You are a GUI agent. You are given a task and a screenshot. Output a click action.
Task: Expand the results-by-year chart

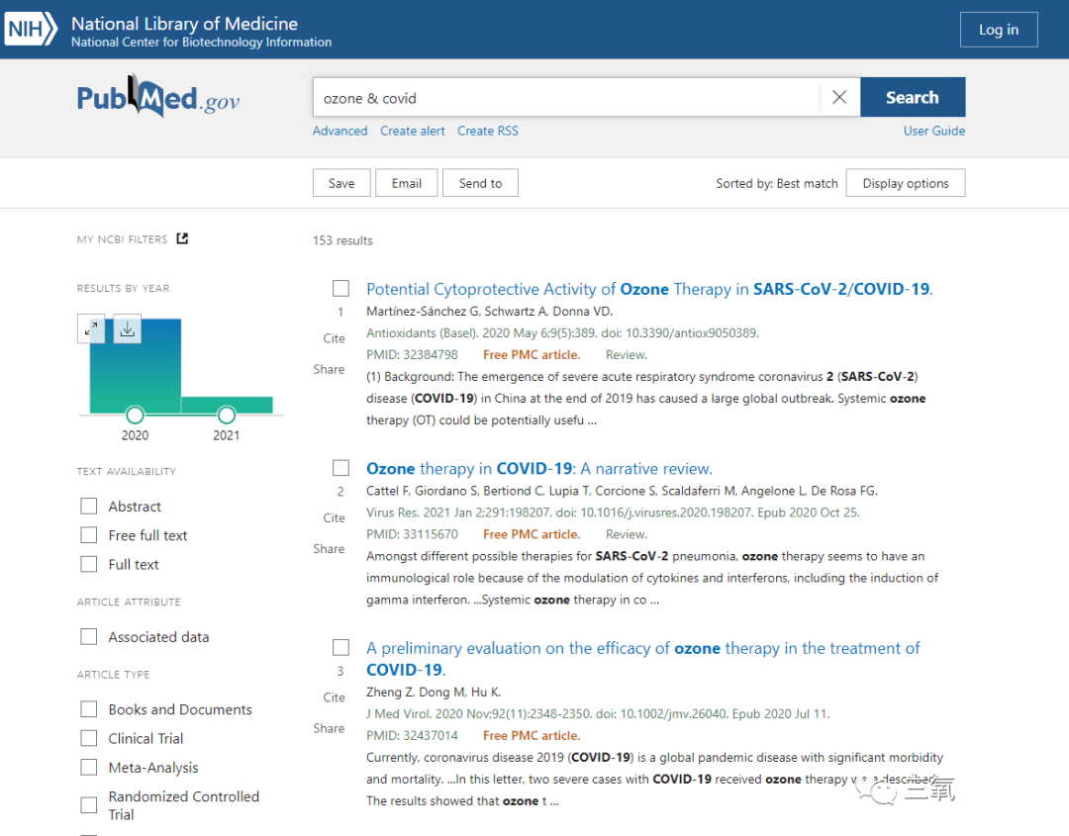click(91, 329)
